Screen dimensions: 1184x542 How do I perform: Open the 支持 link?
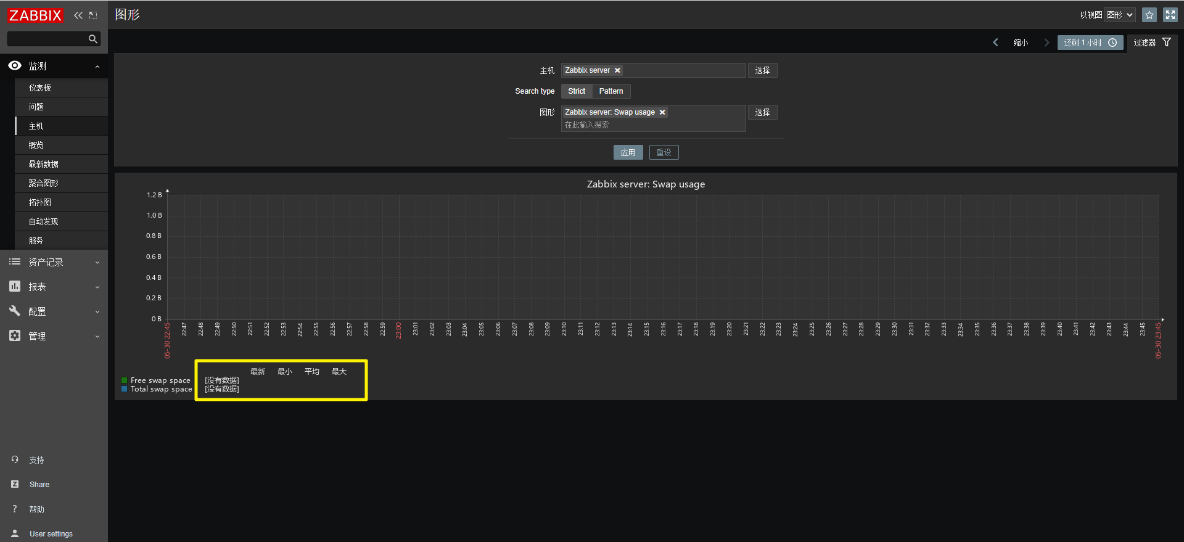coord(37,460)
